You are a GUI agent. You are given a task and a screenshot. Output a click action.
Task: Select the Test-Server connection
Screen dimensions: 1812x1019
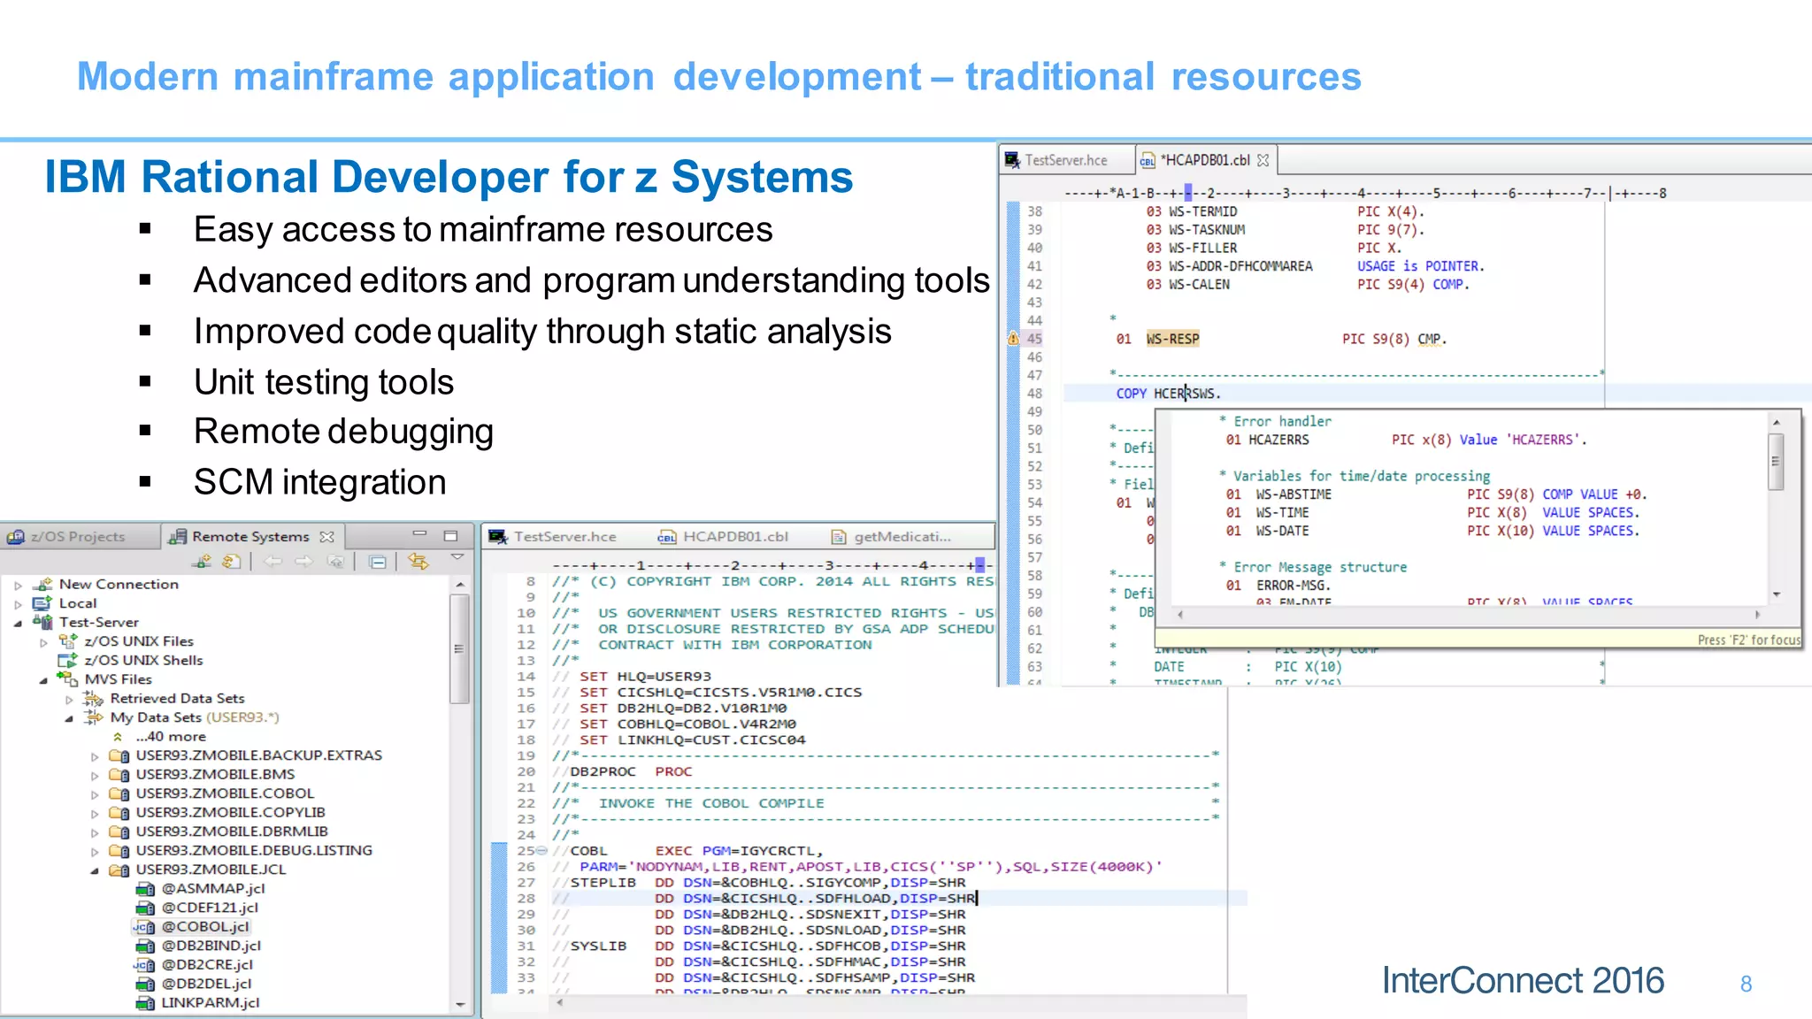point(99,623)
